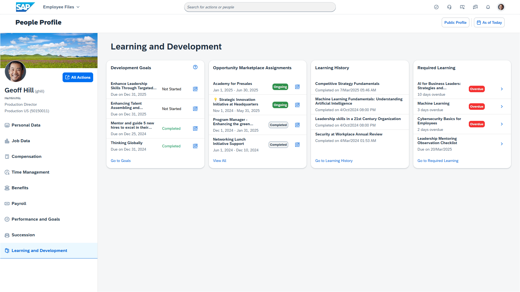The height and width of the screenshot is (292, 520).
Task: Open details icon for Networking Lunch Initiative Support
Action: [297, 145]
